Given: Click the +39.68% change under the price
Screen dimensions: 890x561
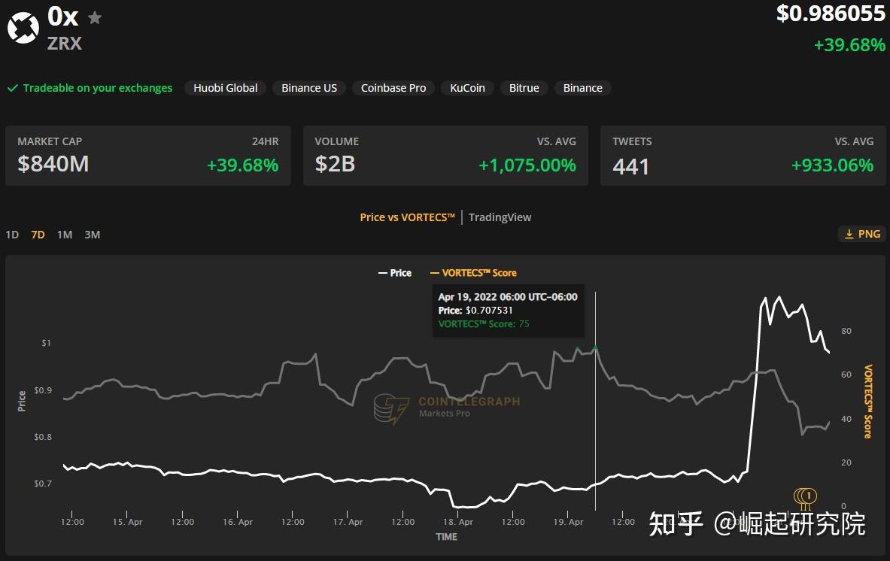Looking at the screenshot, I should (x=849, y=45).
